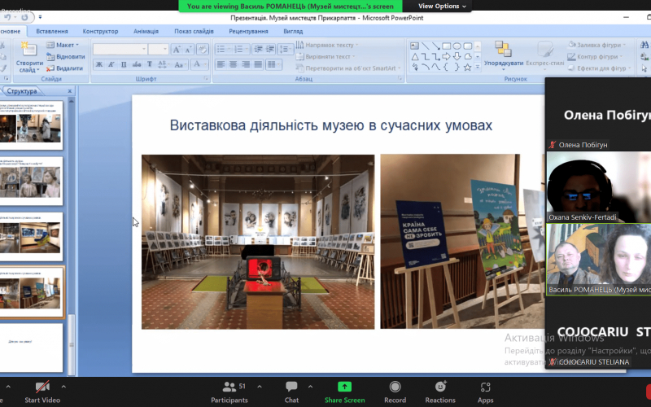Open Zoom Reactions menu
This screenshot has height=407, width=651.
tap(440, 392)
